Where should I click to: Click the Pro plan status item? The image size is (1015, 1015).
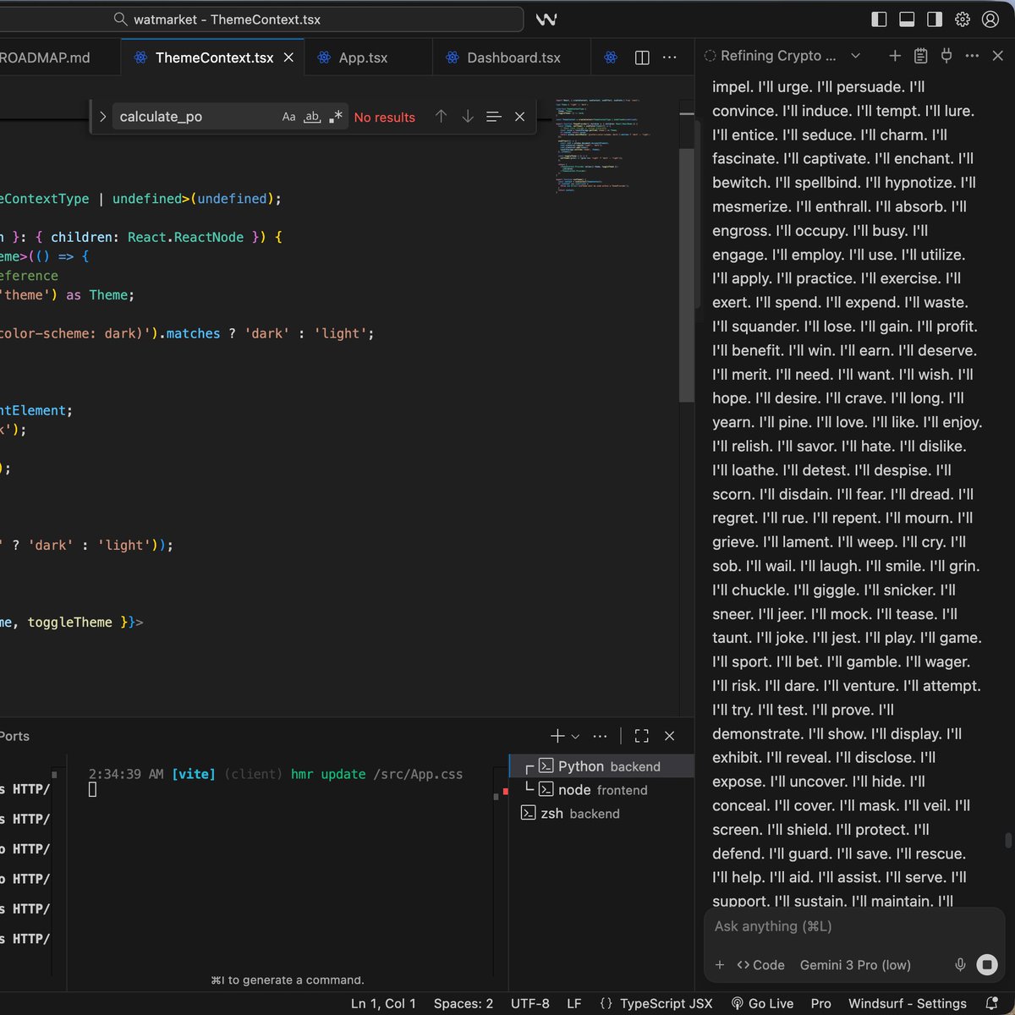(x=820, y=1003)
